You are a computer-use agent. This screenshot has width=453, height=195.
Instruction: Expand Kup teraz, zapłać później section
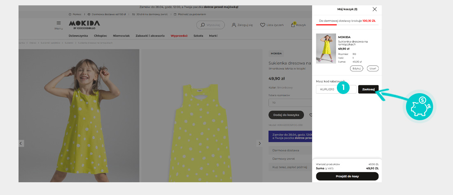click(x=290, y=167)
